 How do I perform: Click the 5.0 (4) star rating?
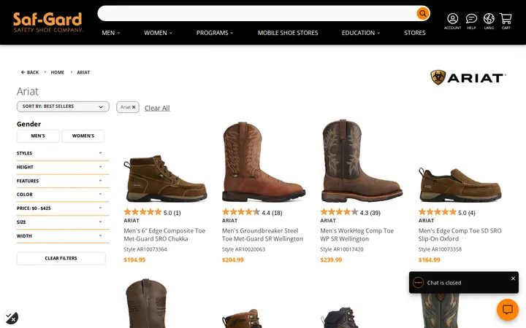(447, 212)
